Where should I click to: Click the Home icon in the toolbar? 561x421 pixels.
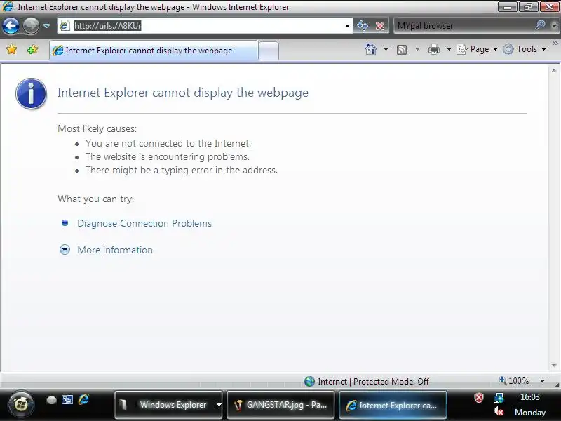371,49
